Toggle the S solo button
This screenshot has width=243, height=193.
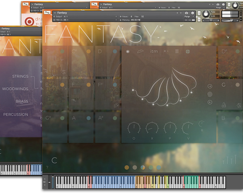(x=199, y=13)
